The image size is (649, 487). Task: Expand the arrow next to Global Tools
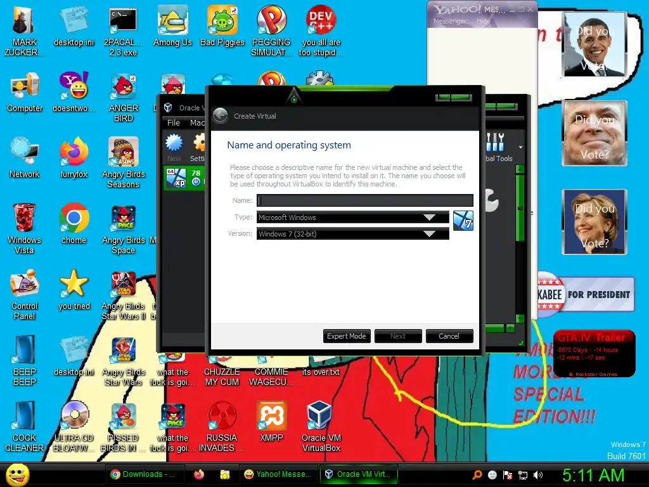tap(520, 147)
